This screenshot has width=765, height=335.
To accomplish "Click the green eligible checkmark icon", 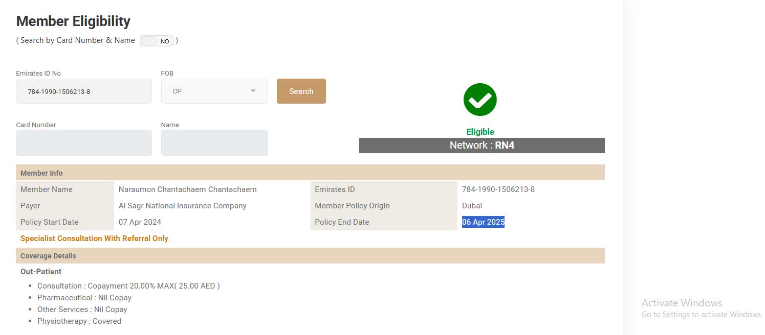I will click(x=480, y=100).
